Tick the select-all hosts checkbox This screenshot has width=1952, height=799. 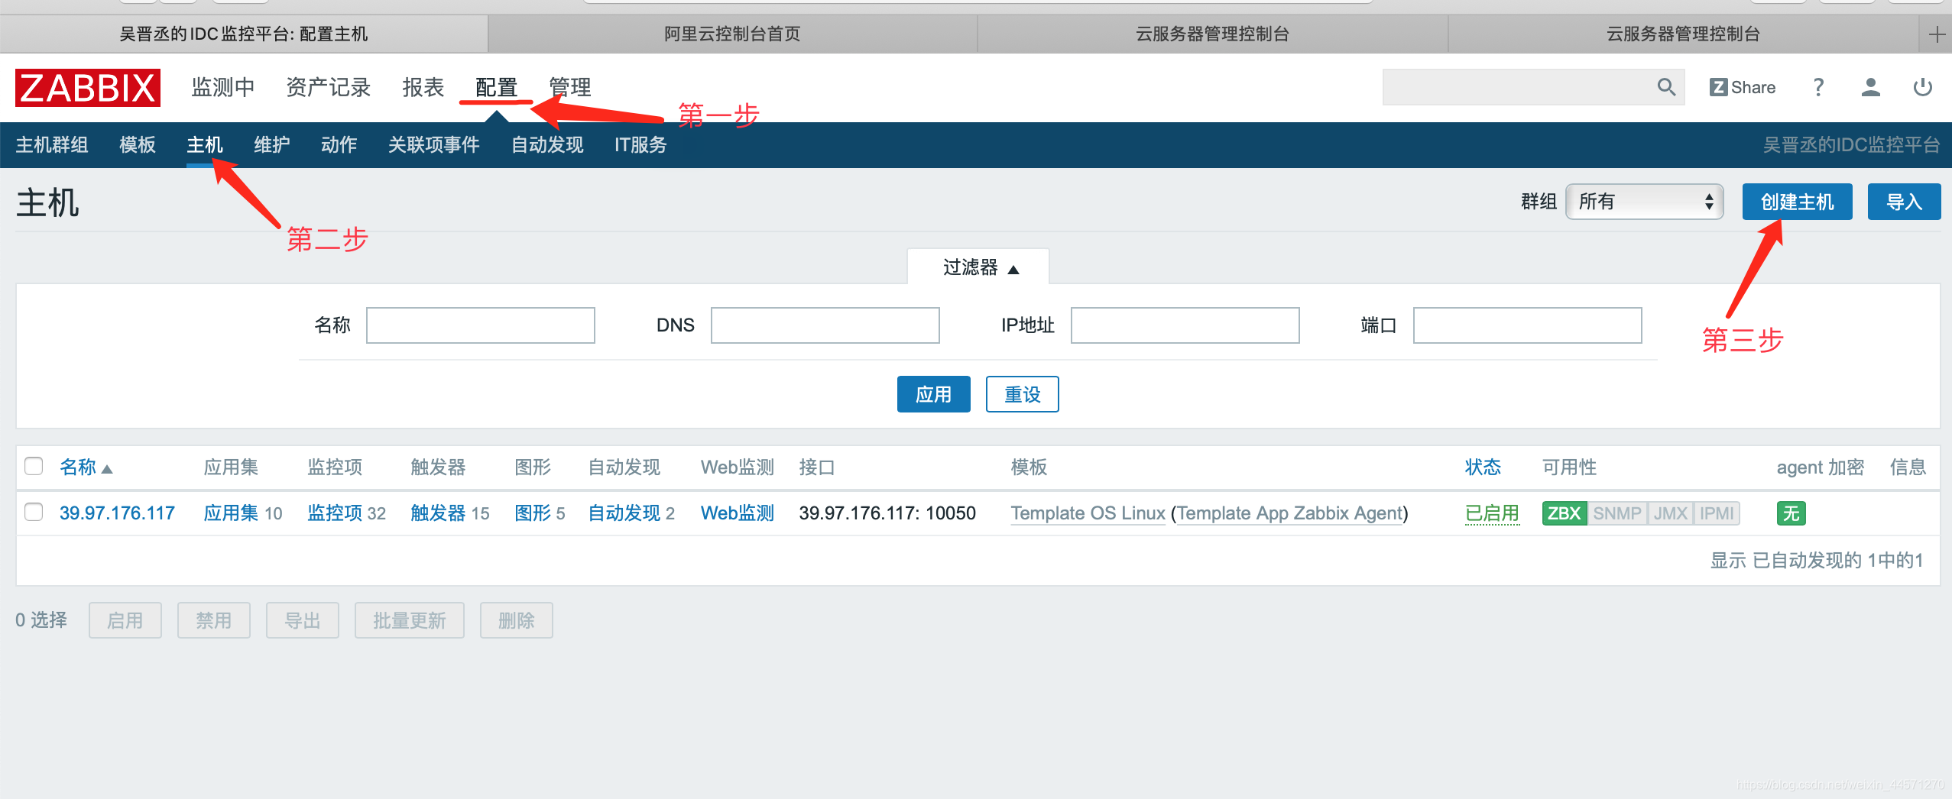click(34, 466)
